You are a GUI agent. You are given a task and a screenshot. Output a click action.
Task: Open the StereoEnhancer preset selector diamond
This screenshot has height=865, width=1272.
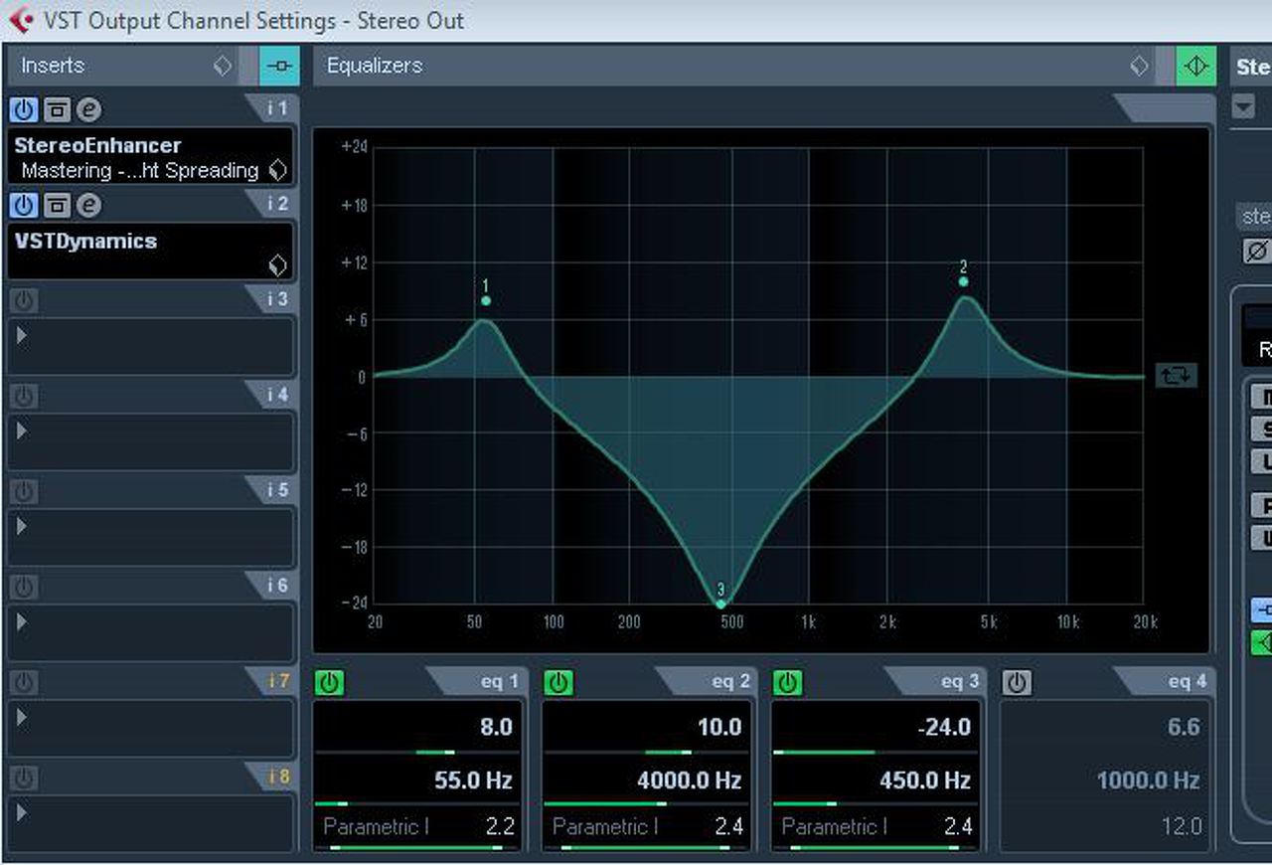pyautogui.click(x=278, y=170)
